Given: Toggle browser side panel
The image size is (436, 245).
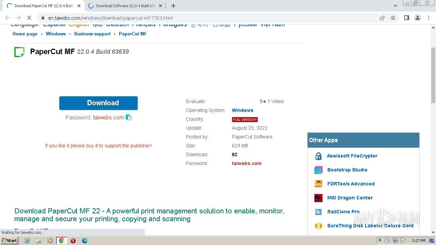Looking at the screenshot, I should coord(407,18).
